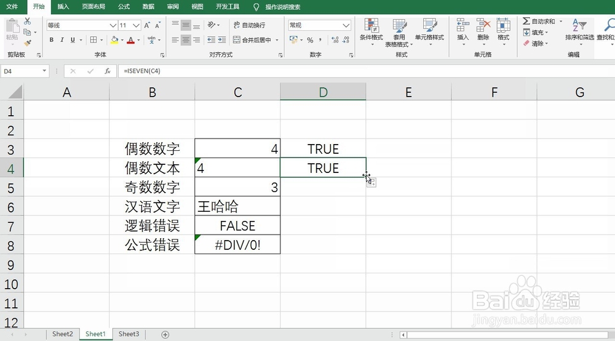
Task: Switch to Data (数据) tab
Action: pyautogui.click(x=148, y=7)
